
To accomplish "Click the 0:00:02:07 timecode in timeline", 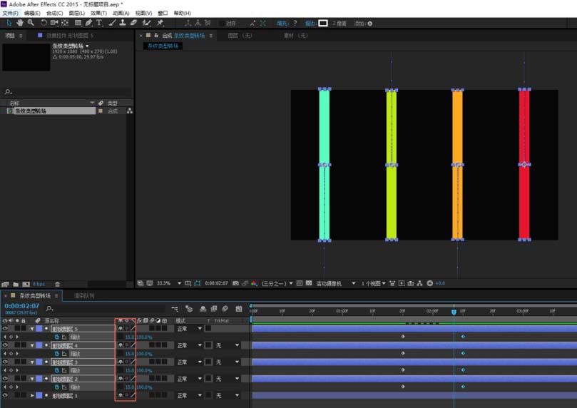I will tap(21, 306).
